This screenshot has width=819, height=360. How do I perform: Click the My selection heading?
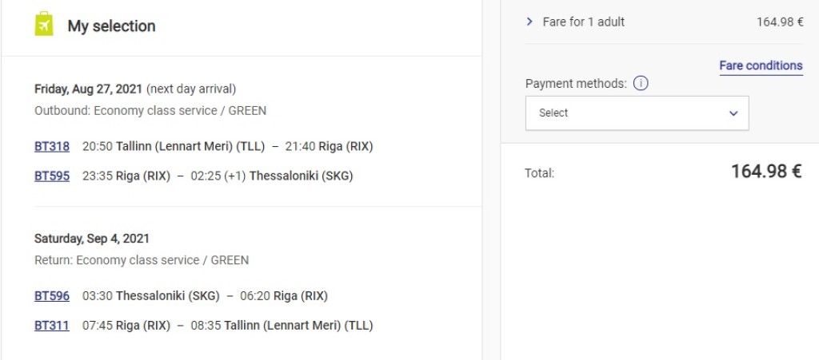point(111,26)
